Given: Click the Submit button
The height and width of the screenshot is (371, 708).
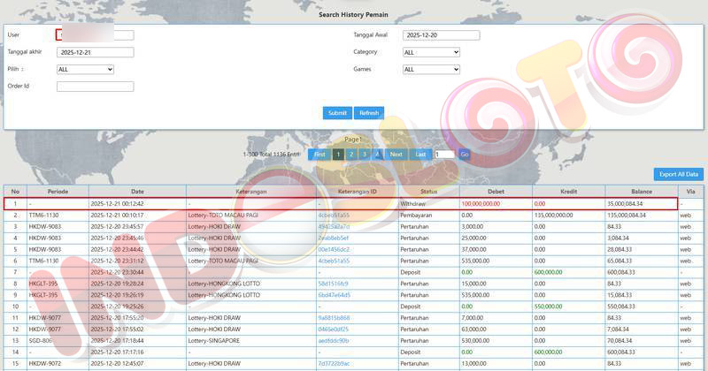Looking at the screenshot, I should coord(337,113).
